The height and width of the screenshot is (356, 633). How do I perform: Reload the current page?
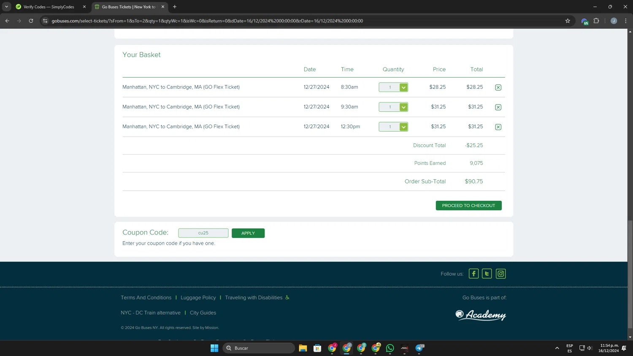(x=31, y=21)
